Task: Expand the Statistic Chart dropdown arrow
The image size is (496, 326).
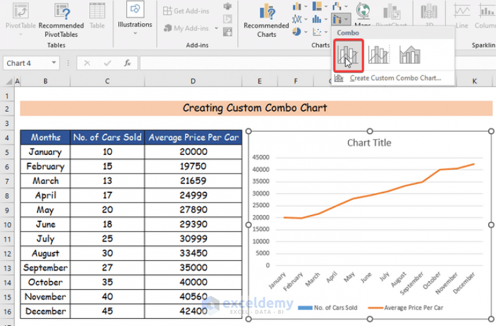Action: [326, 19]
